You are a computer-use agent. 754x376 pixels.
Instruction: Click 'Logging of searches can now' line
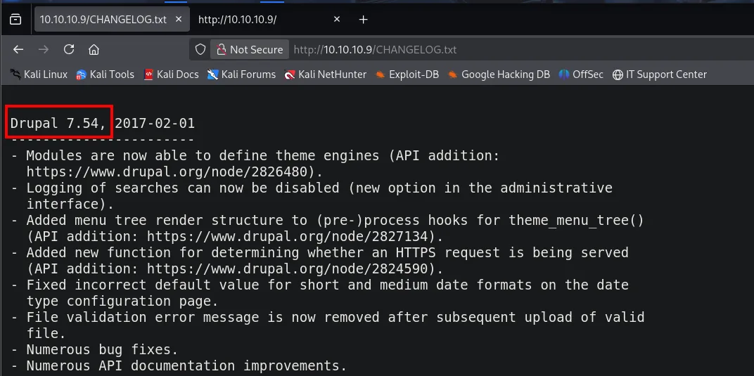click(x=312, y=188)
